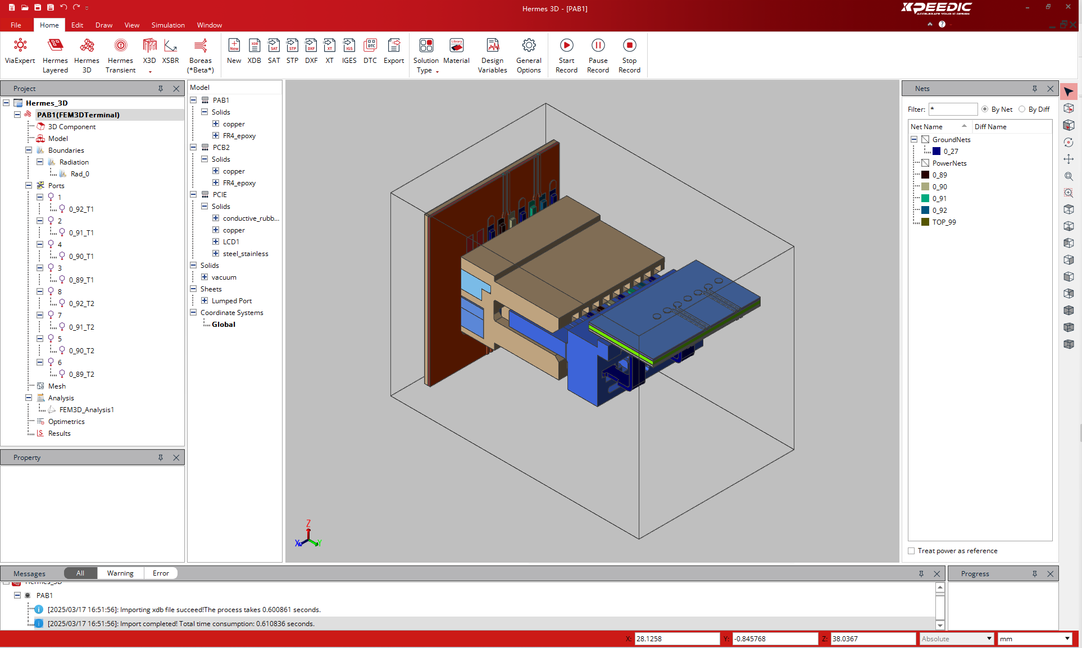
Task: Open the Material library
Action: (456, 51)
